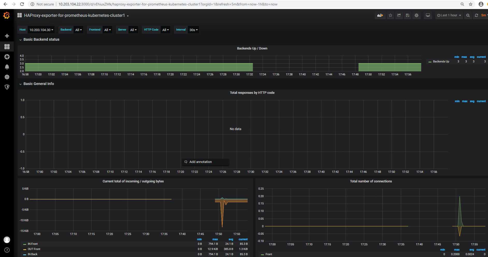488x257 pixels.
Task: Reload the browser page
Action: point(22,4)
